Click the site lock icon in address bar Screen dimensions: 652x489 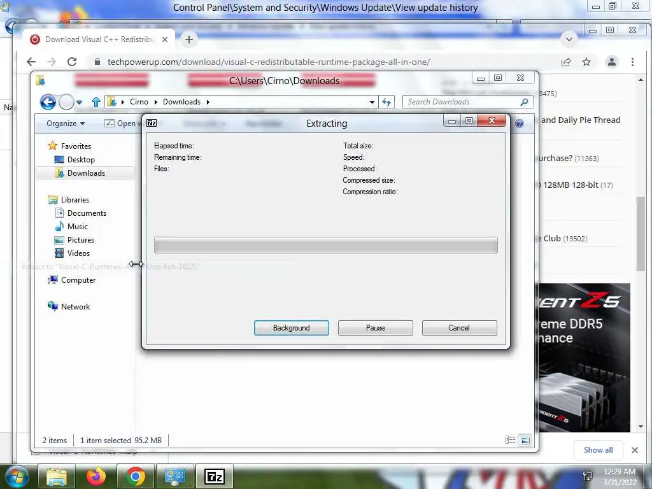[97, 62]
